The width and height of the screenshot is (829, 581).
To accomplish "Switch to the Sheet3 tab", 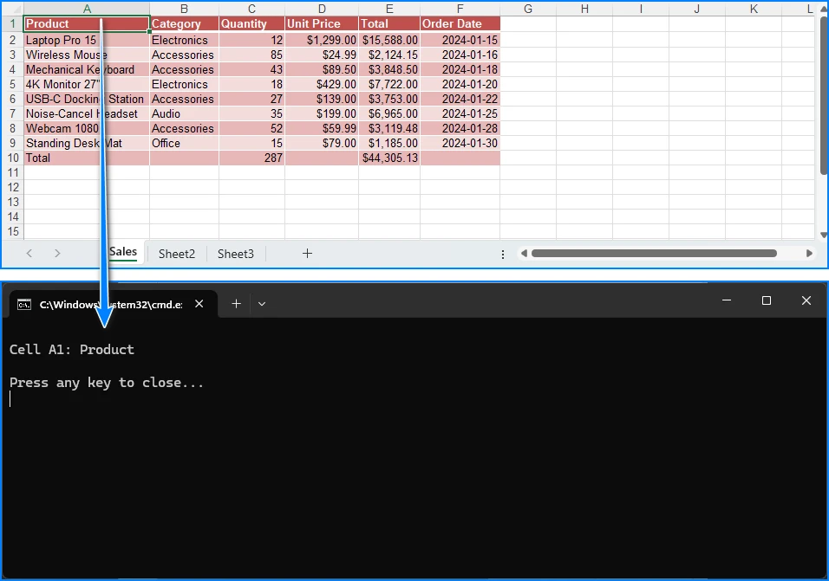I will click(x=236, y=254).
